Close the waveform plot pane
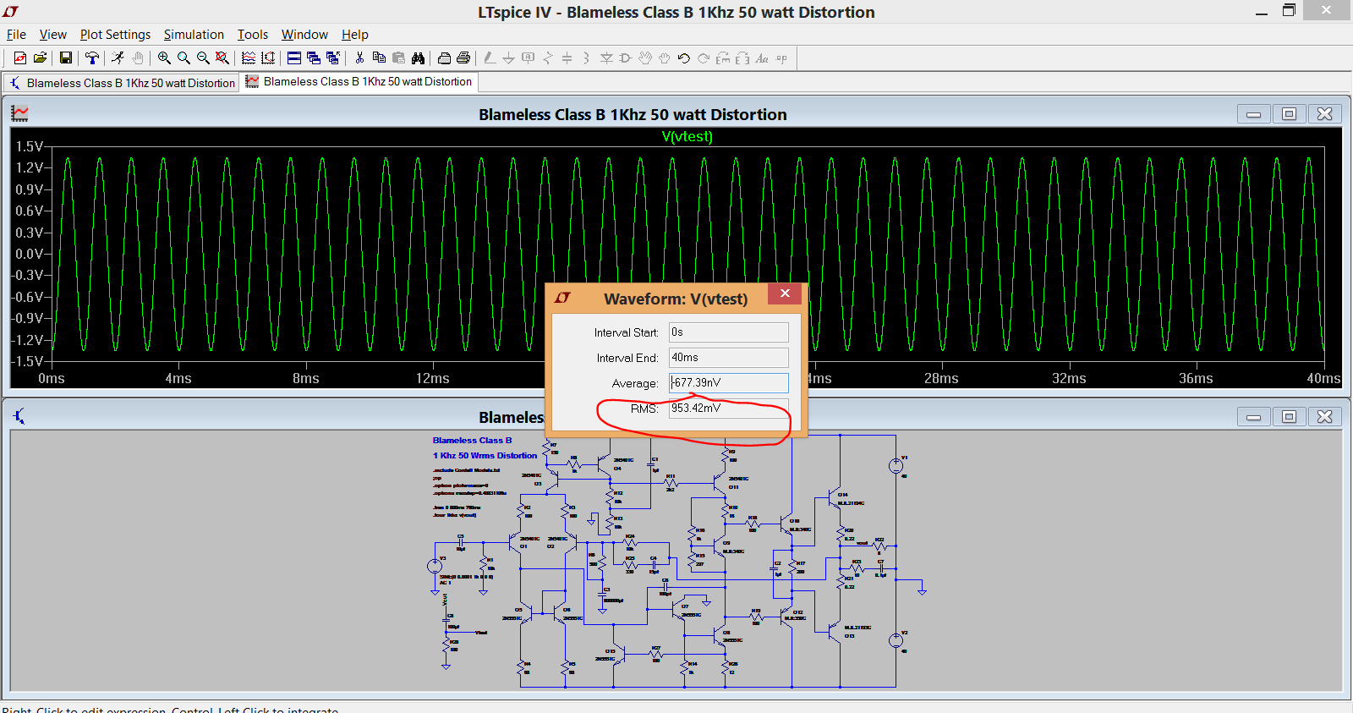Screen dimensions: 1353x713 (x=1324, y=114)
